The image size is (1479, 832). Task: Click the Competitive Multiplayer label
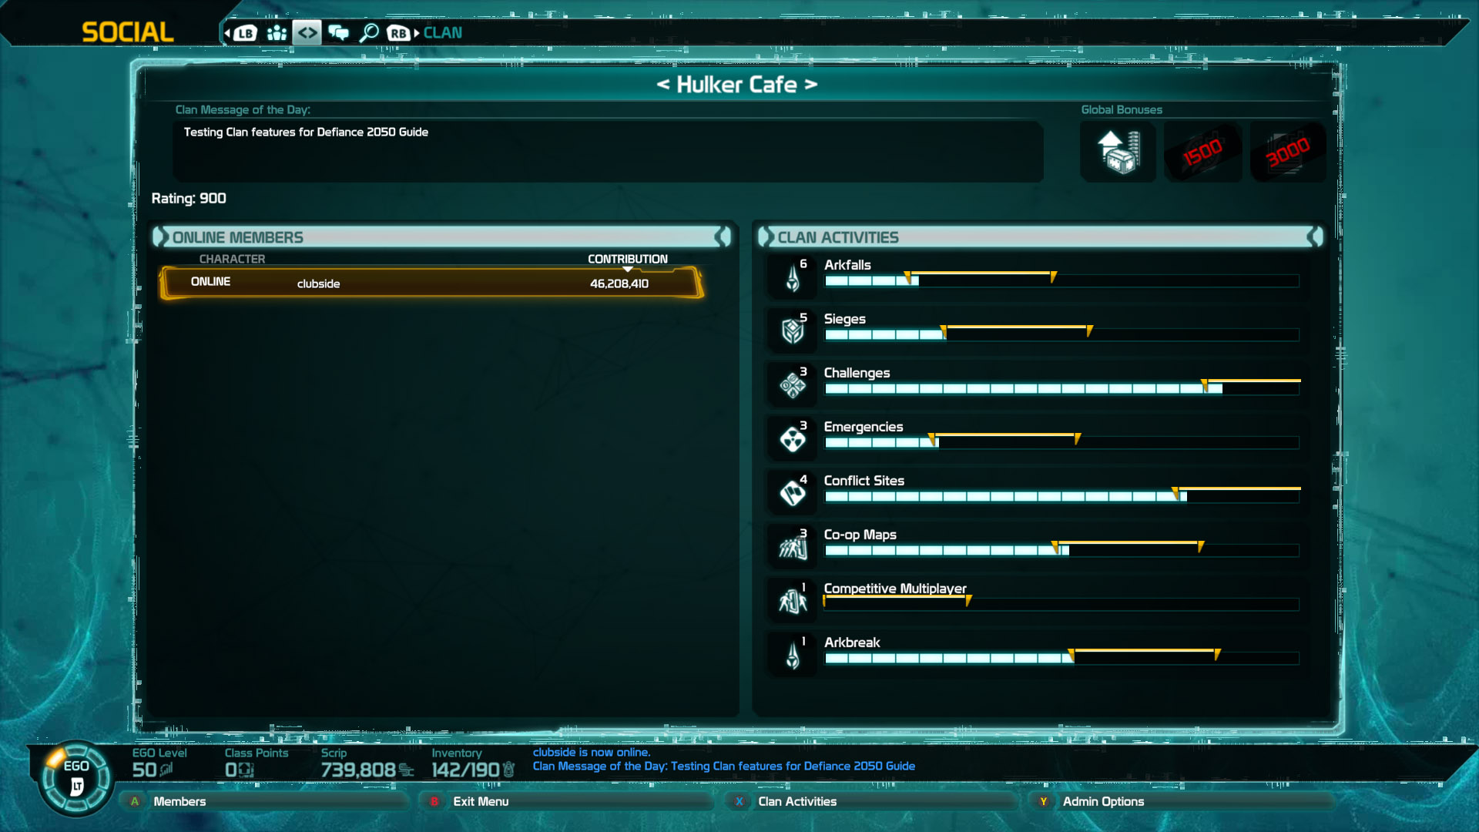coord(895,589)
